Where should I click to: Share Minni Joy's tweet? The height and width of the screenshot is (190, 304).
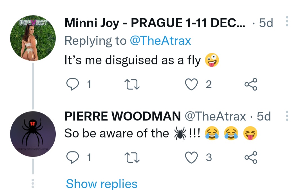coord(251,84)
